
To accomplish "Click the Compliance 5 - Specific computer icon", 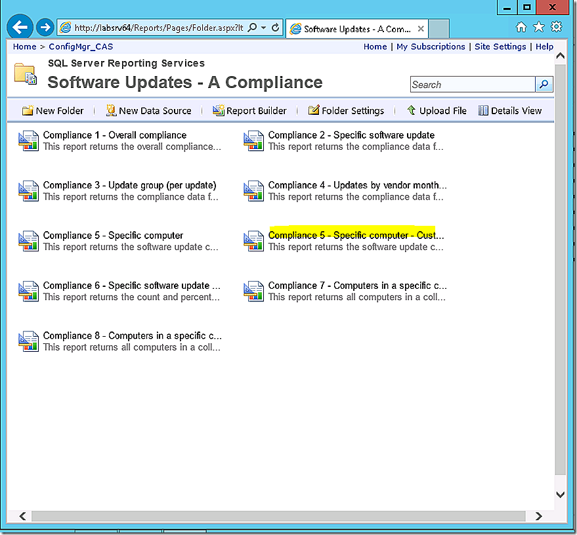I will click(29, 241).
